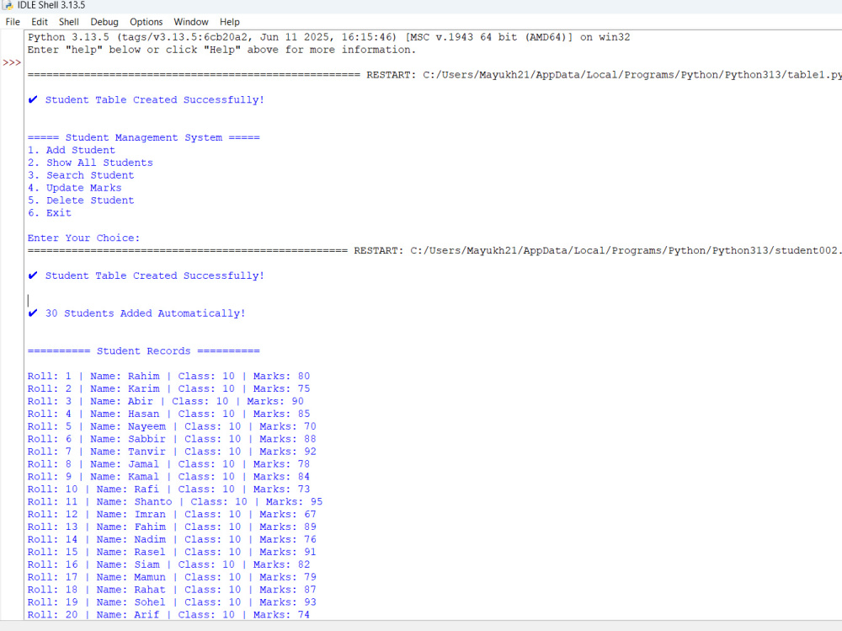Click the '3. Search Student' line
Screen dimensions: 842x631
(x=81, y=175)
